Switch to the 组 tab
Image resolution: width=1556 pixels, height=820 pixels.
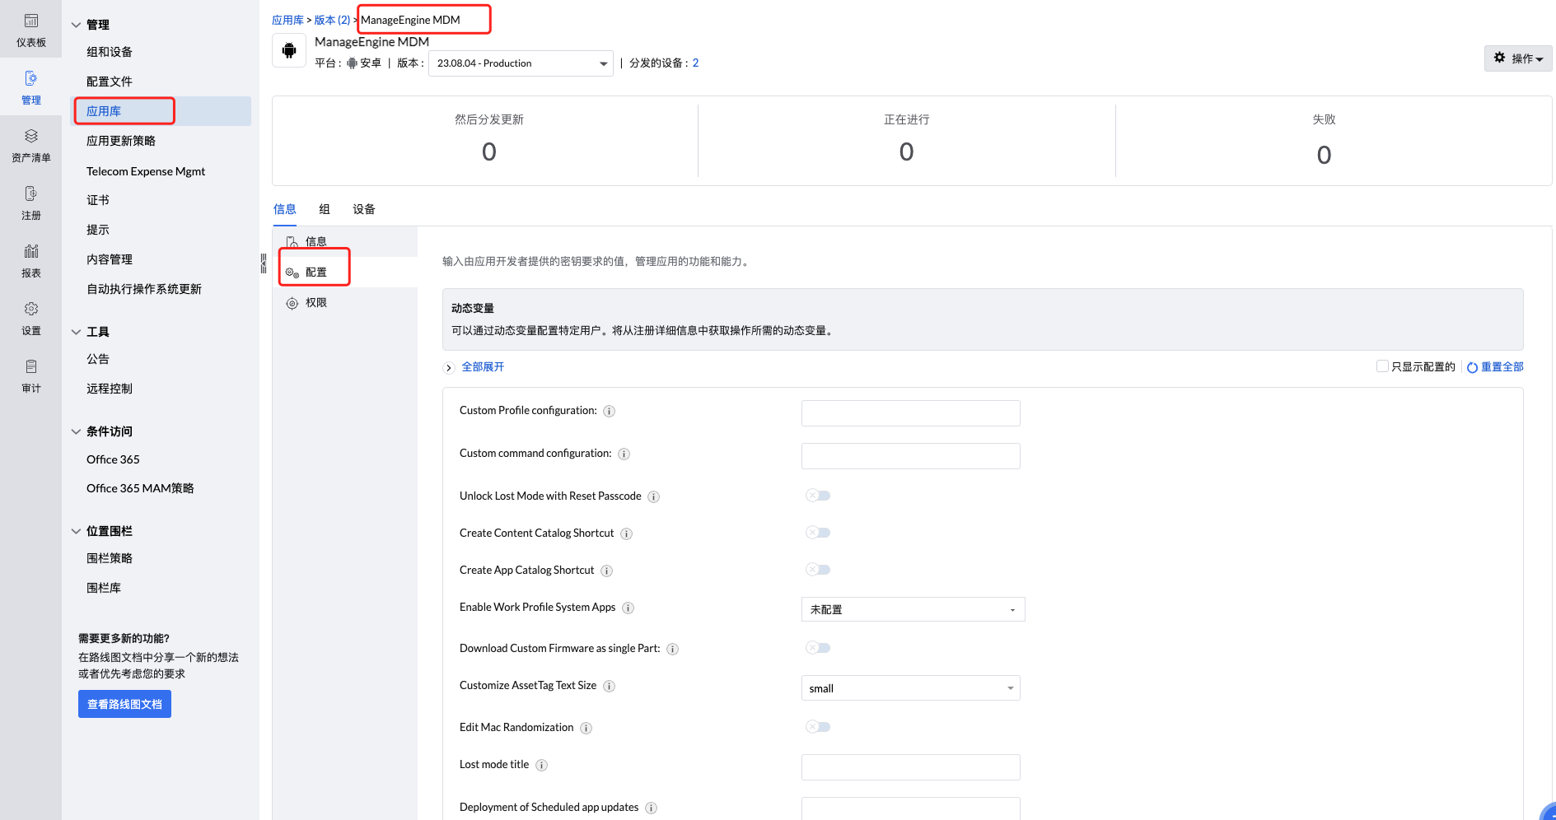click(x=325, y=209)
